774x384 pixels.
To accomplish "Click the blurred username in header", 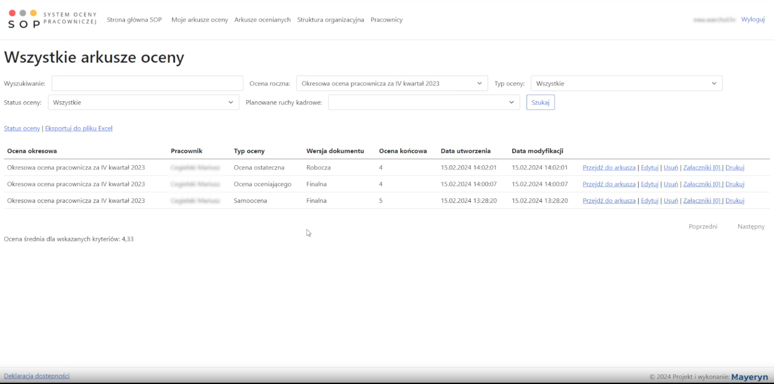I will click(714, 20).
